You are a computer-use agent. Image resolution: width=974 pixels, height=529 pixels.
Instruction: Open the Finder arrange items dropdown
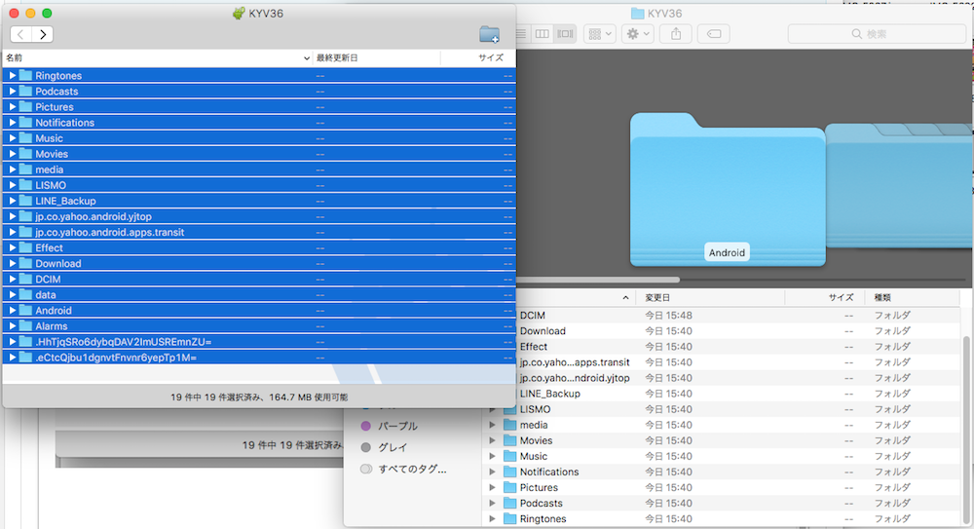599,34
